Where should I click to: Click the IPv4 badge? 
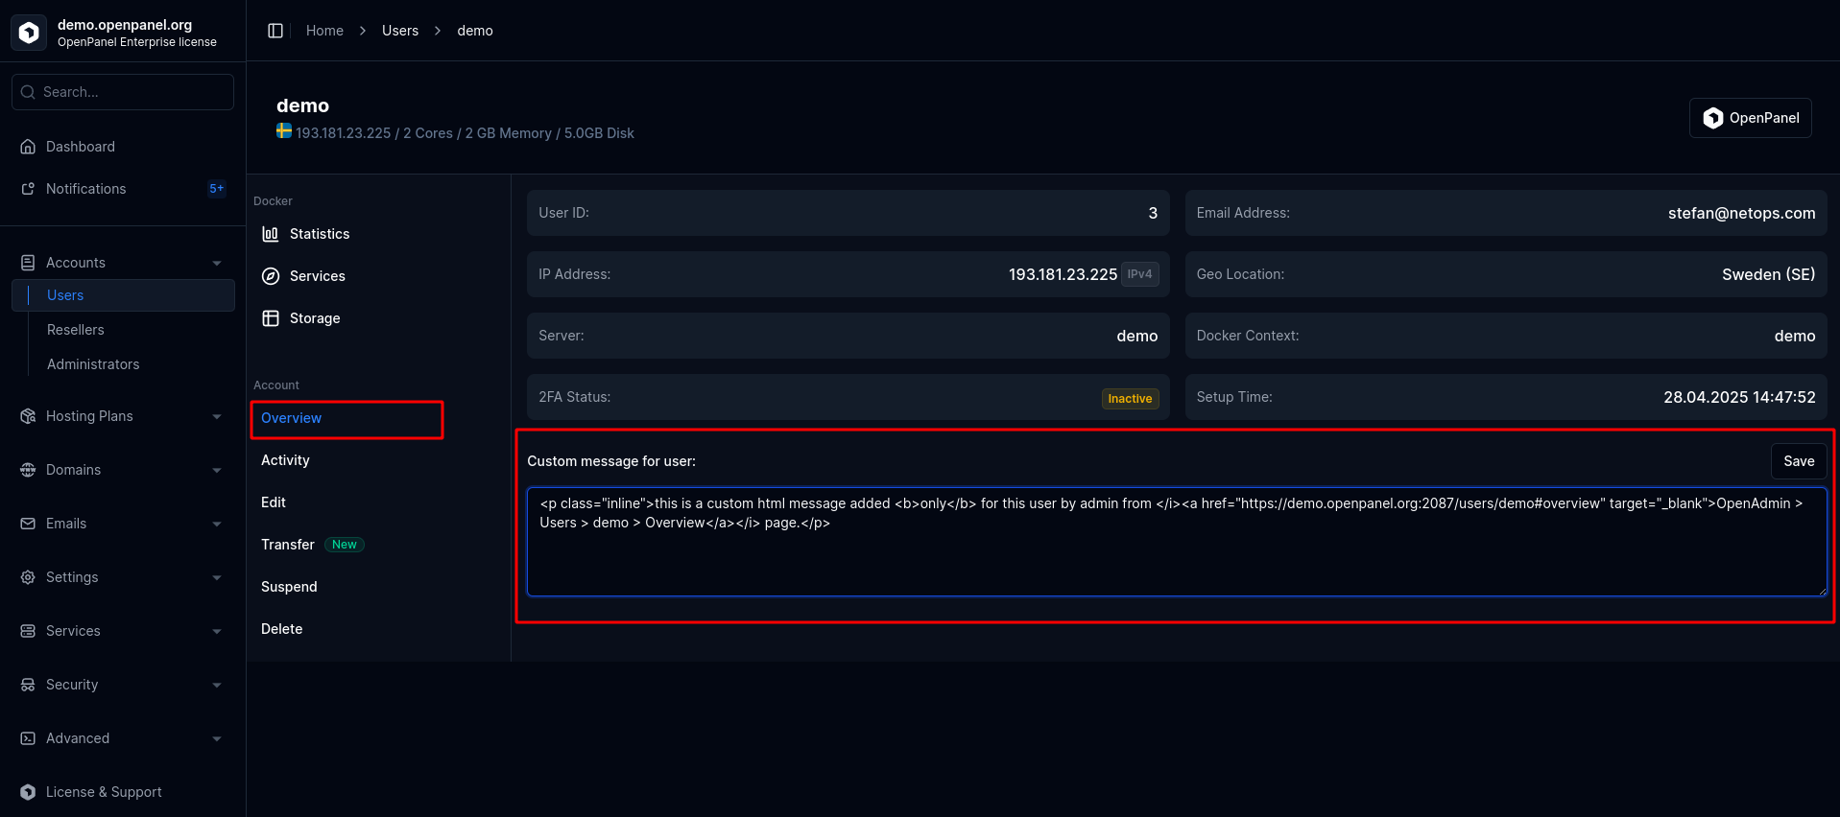pos(1139,274)
